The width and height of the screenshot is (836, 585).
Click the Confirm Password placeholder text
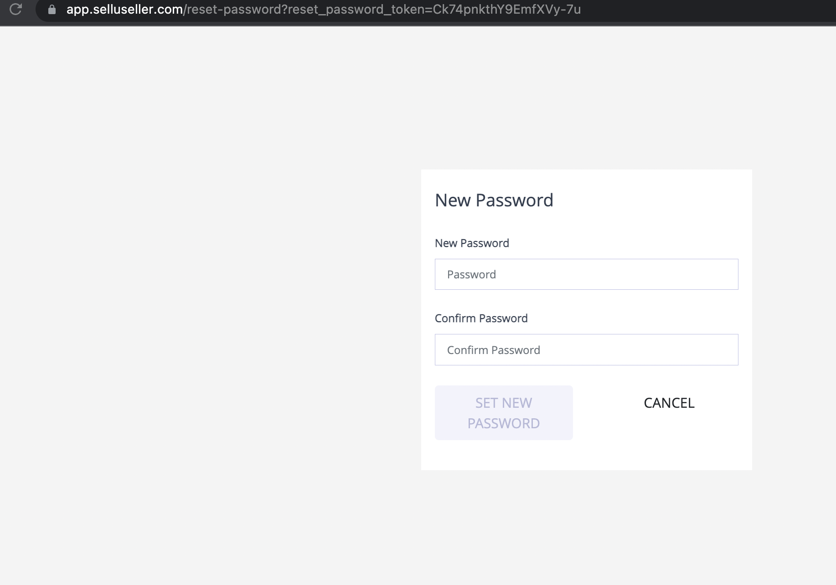tap(493, 350)
